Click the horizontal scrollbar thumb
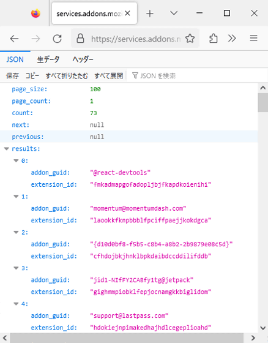The image size is (268, 343). pyautogui.click(x=127, y=338)
